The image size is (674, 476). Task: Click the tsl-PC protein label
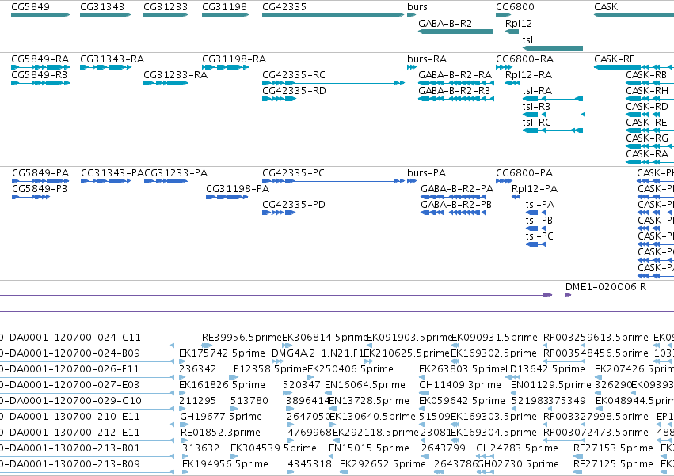[539, 236]
